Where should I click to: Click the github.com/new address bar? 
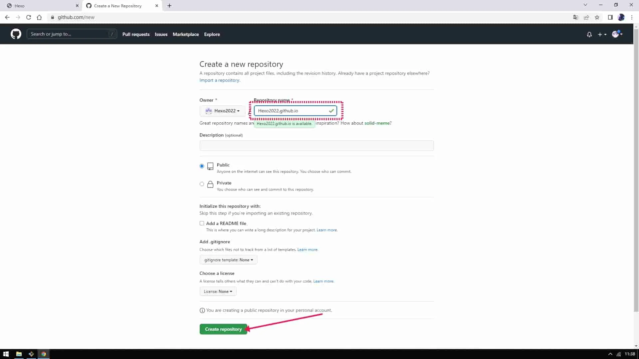[x=310, y=17]
